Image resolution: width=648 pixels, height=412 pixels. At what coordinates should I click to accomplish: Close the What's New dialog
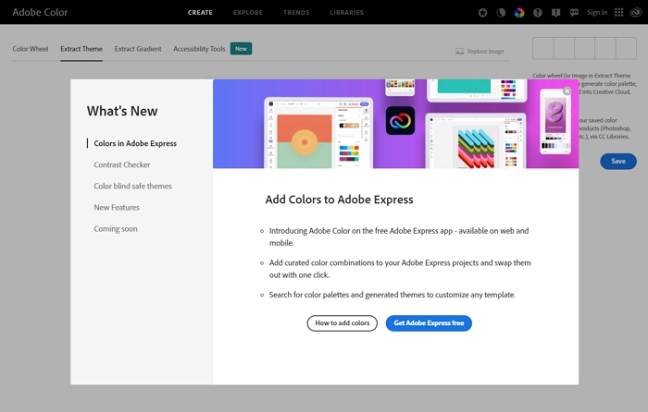coord(567,91)
